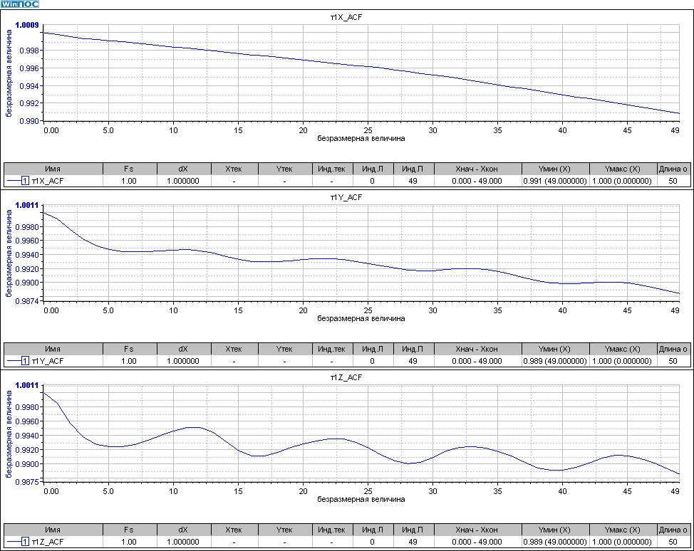Select the т1X_ACF legend row name
The height and width of the screenshot is (551, 694).
pyautogui.click(x=48, y=181)
